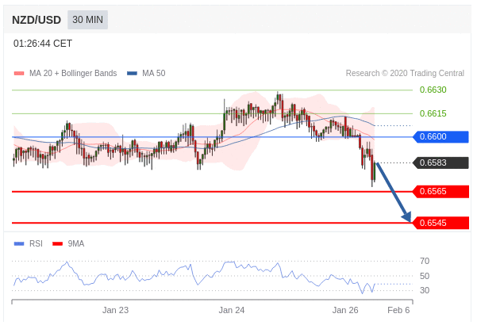Click the 9MA red legend swatch
The height and width of the screenshot is (329, 477).
57,243
